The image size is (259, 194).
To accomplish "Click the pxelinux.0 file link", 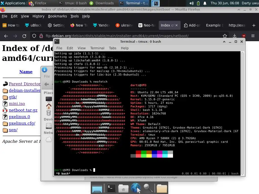I will click(19, 117).
